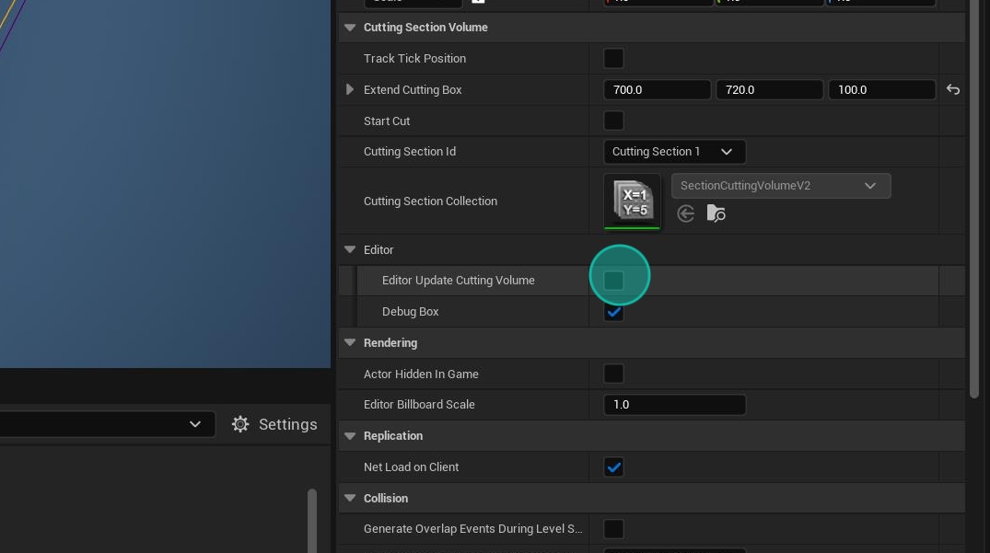
Task: Edit Extend Cutting Box Z value 100.0
Action: click(882, 89)
